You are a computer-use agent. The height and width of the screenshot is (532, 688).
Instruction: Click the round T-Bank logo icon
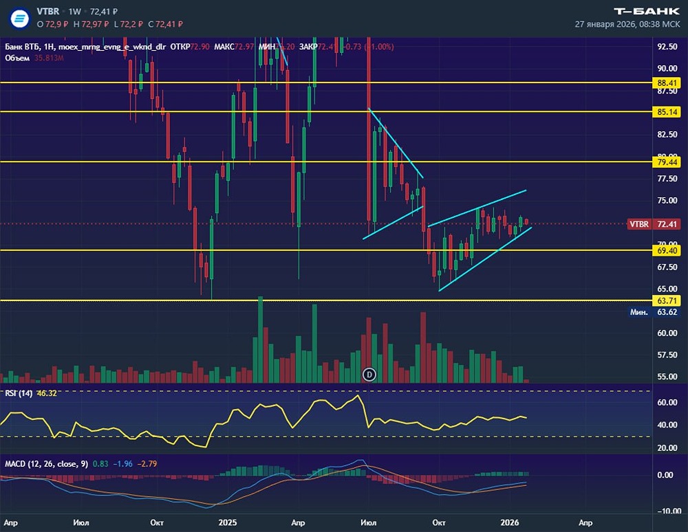[x=19, y=19]
